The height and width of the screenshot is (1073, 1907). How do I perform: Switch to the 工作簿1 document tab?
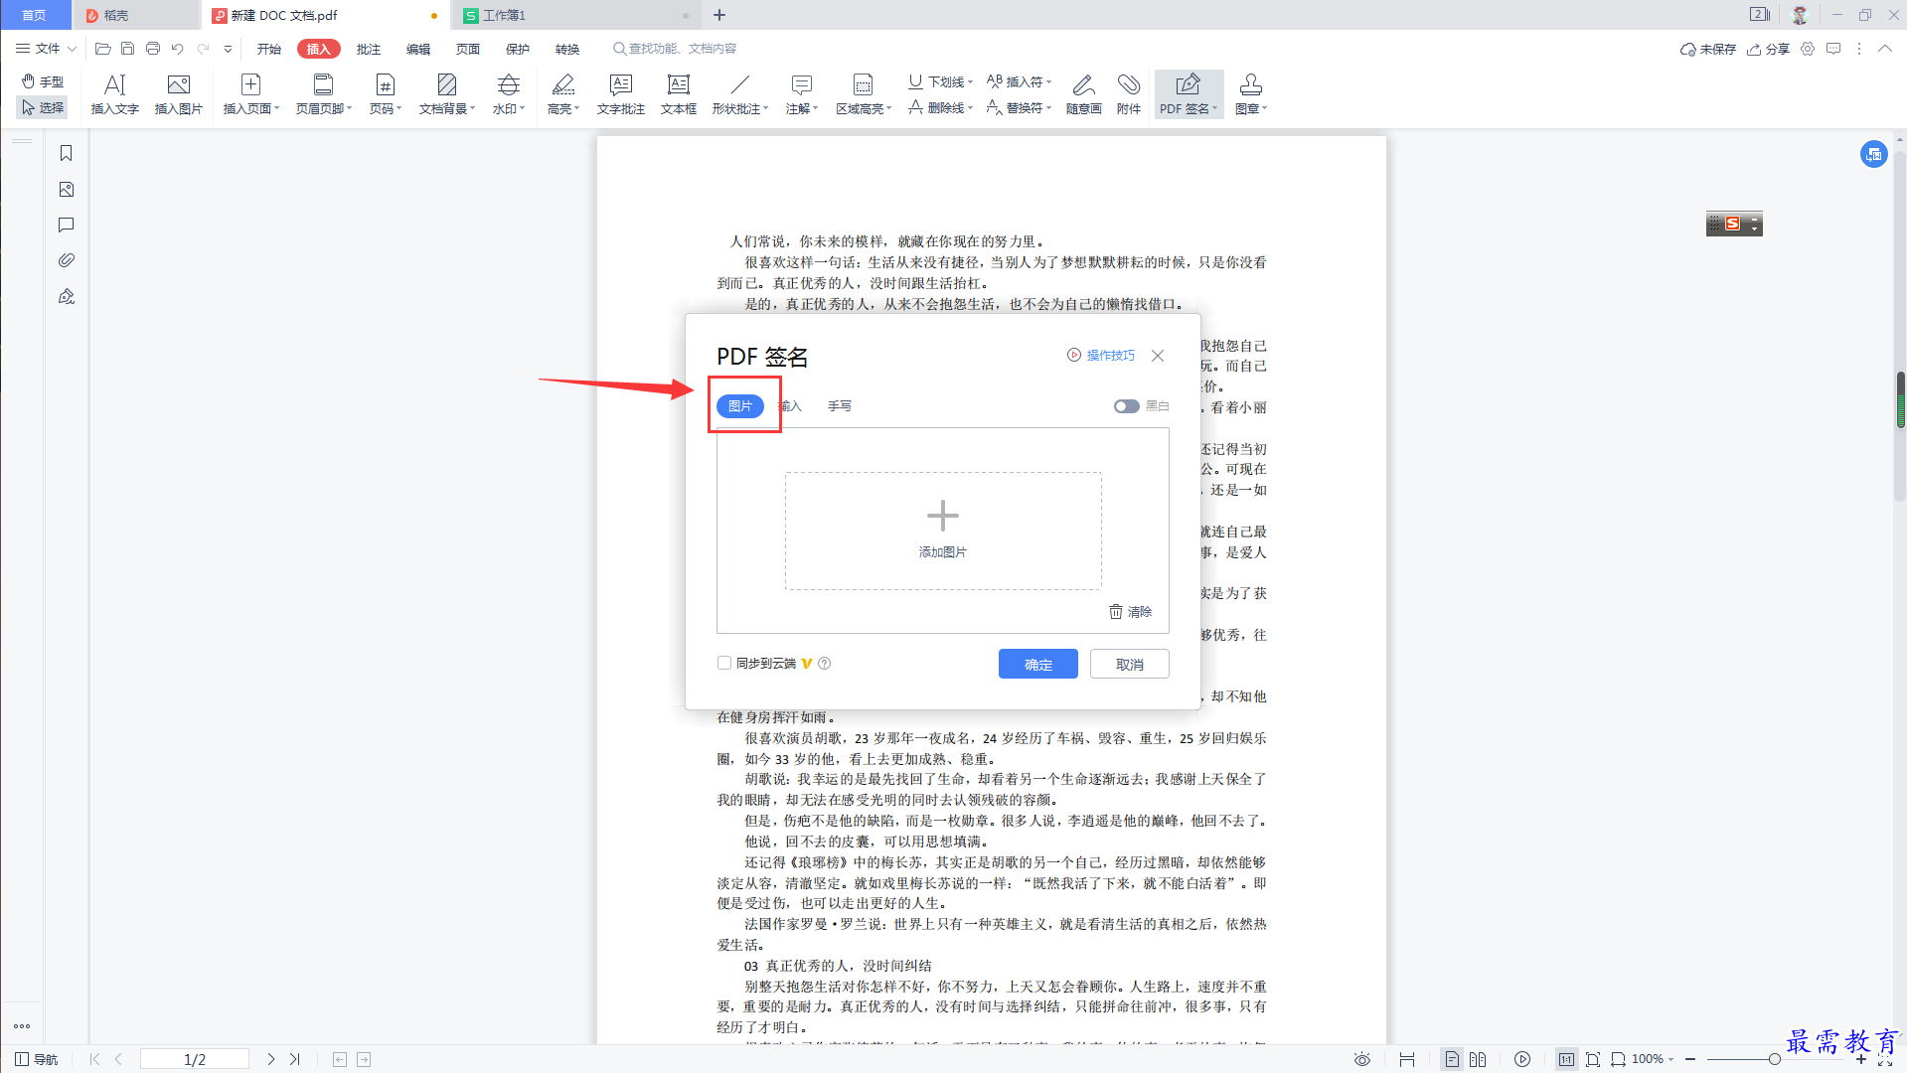tap(576, 15)
